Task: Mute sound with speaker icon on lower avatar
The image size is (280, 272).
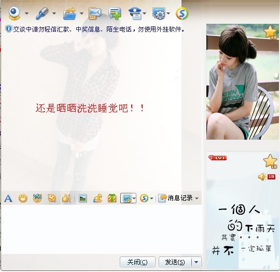Action: tap(262, 177)
